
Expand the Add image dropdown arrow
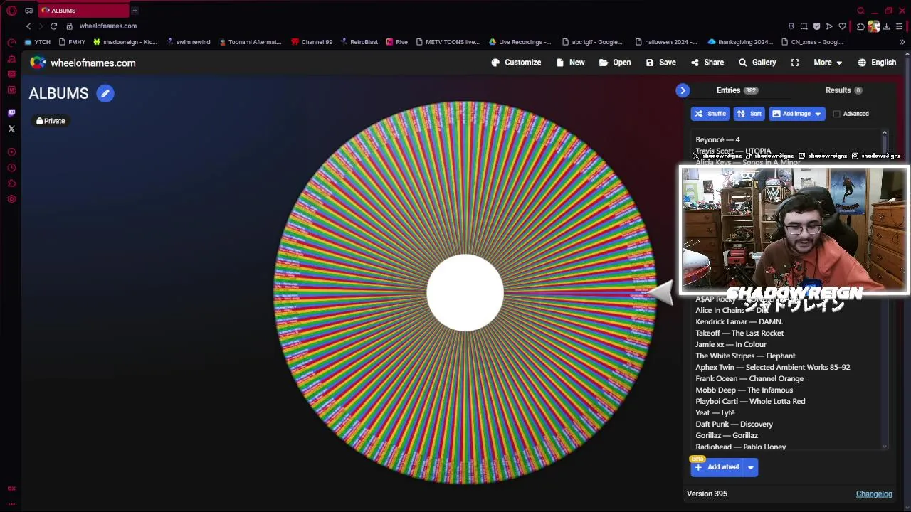pyautogui.click(x=818, y=114)
